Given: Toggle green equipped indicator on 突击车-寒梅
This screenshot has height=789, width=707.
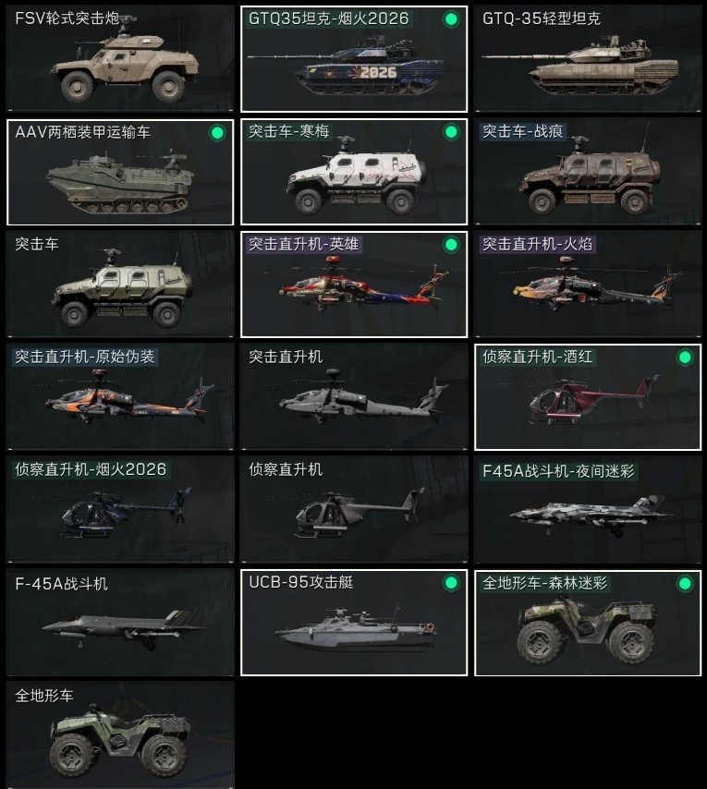Looking at the screenshot, I should pos(451,132).
